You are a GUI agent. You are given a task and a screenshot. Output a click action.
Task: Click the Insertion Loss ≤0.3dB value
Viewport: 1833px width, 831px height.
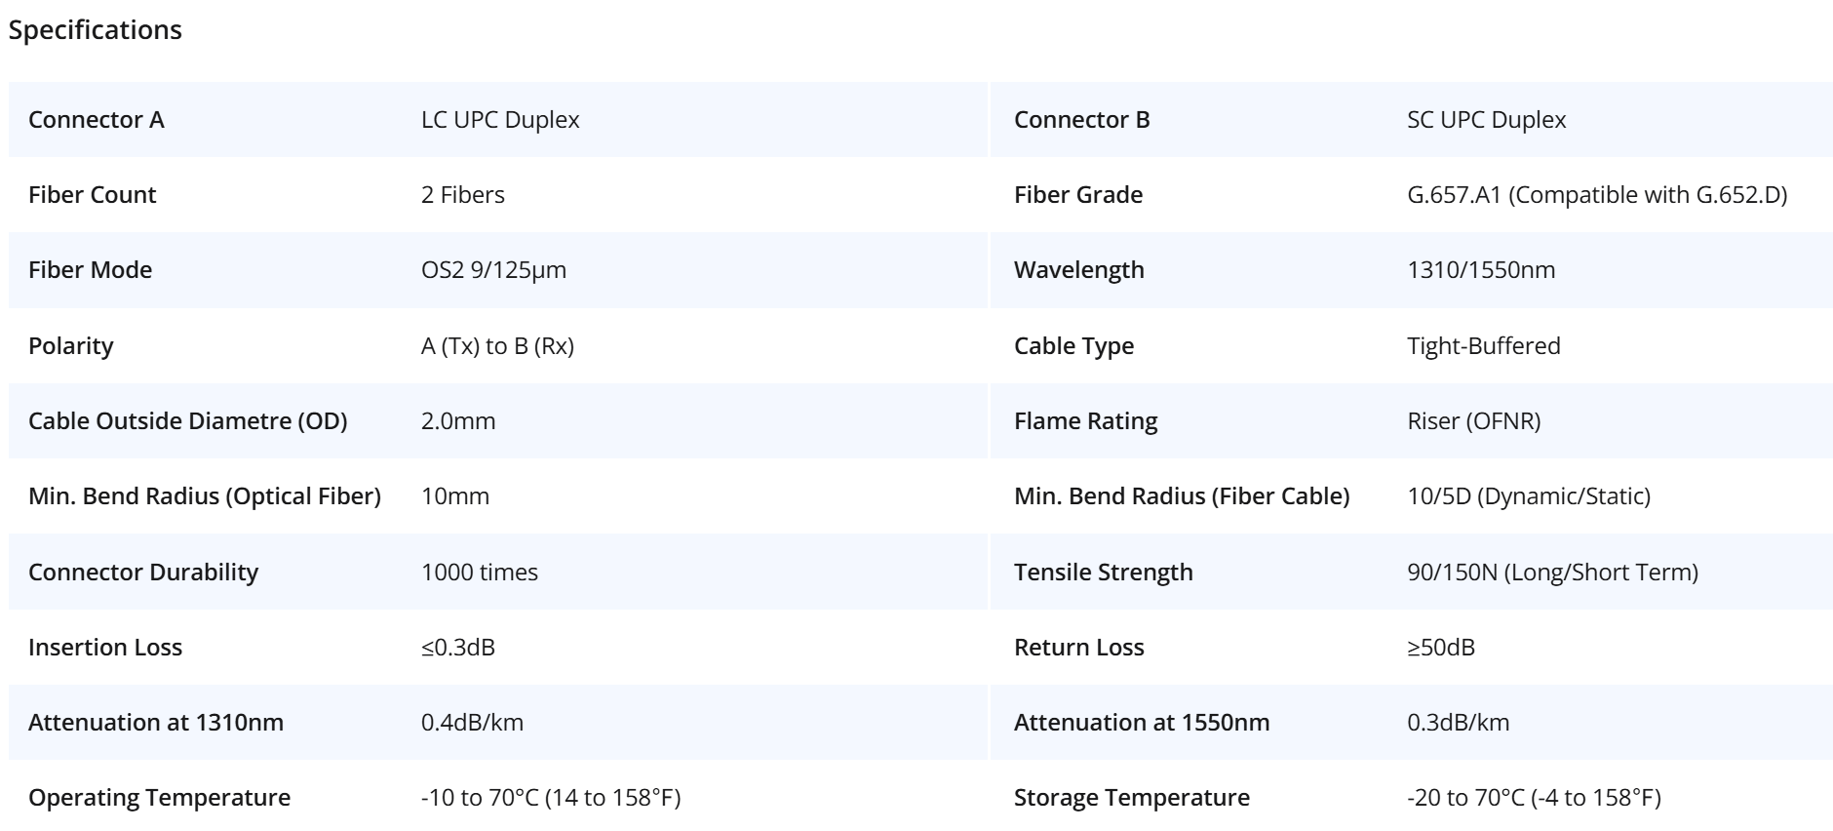click(x=458, y=648)
